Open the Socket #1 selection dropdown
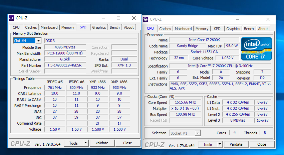The image size is (284, 155). (x=198, y=133)
